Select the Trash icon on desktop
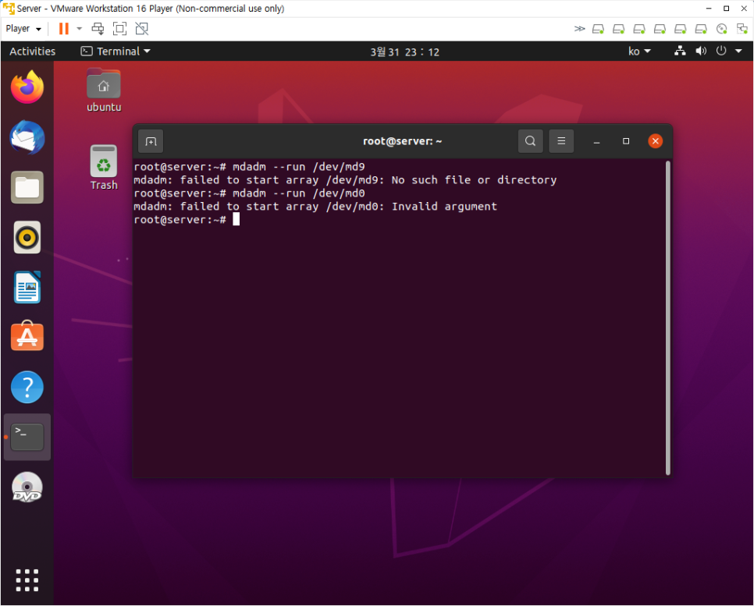This screenshot has height=606, width=754. click(x=103, y=167)
